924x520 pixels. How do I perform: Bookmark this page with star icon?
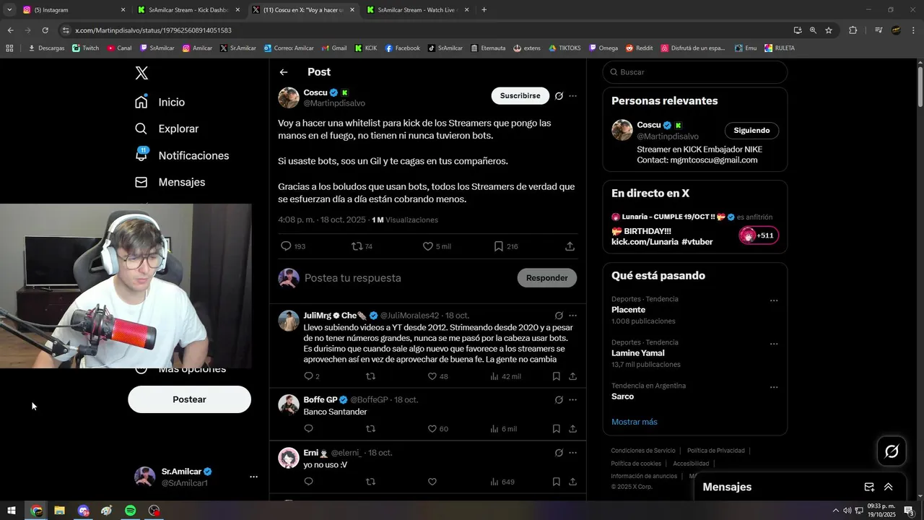point(829,30)
